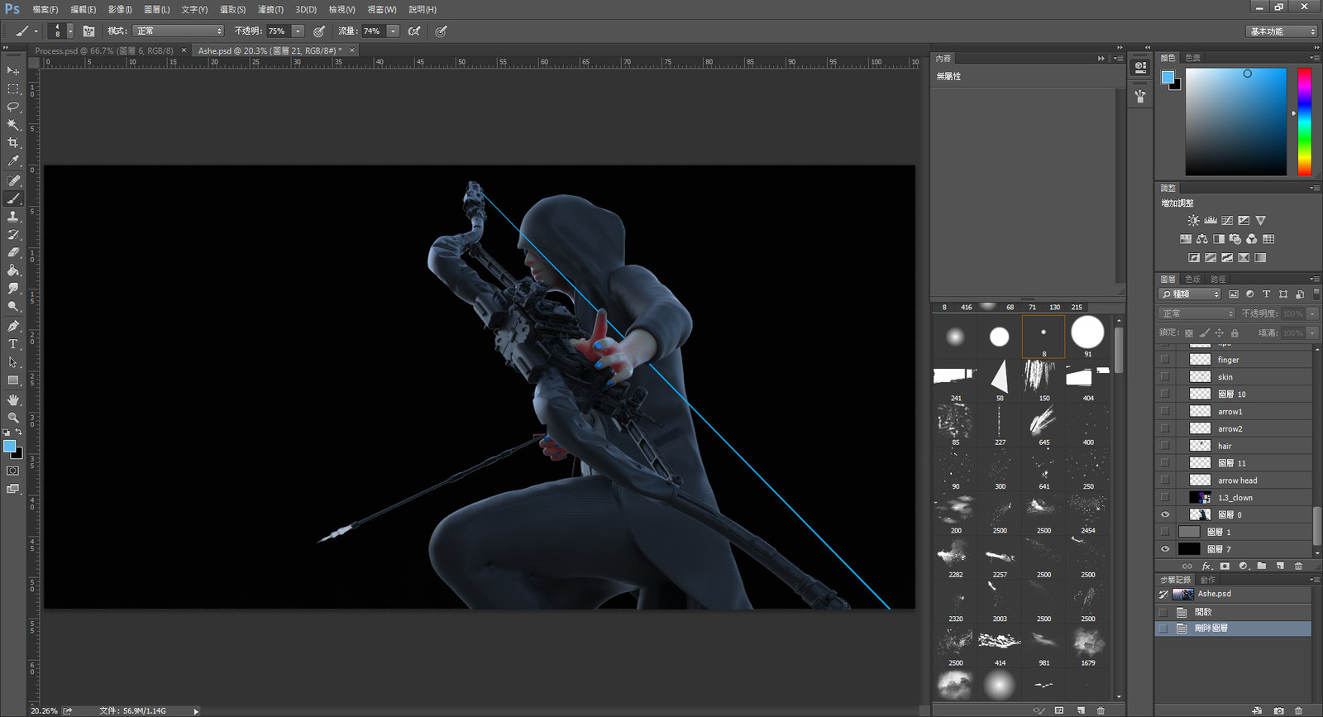
Task: Click the Levels adjustment icon
Action: tap(1211, 221)
